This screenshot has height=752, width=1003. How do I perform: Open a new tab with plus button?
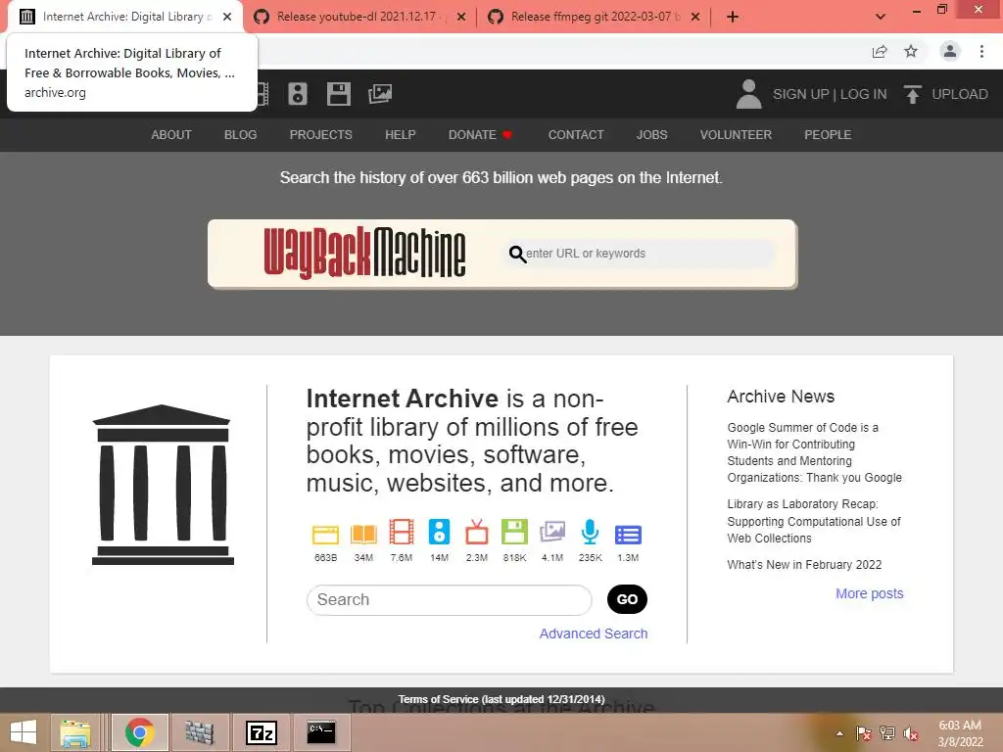click(x=733, y=17)
